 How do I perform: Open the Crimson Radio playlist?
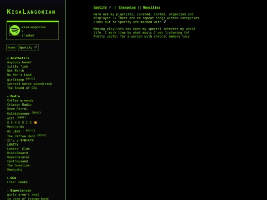(19, 105)
